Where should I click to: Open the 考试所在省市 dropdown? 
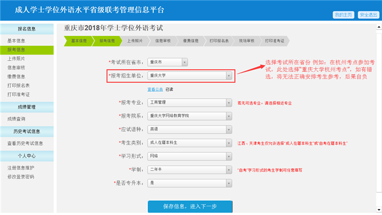(x=168, y=62)
